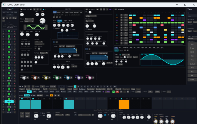Select the Free draw tool
197x124 pixels.
(x=27, y=95)
